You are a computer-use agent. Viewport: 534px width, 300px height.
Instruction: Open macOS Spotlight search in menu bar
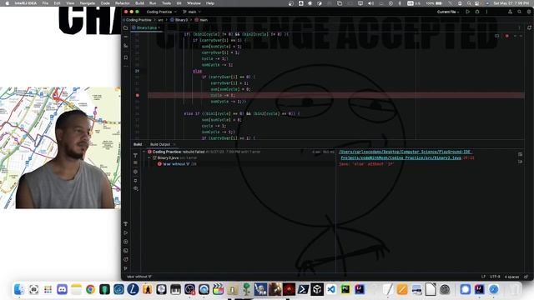click(x=469, y=3)
